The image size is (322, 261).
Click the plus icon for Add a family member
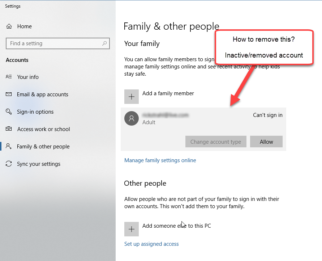point(132,97)
